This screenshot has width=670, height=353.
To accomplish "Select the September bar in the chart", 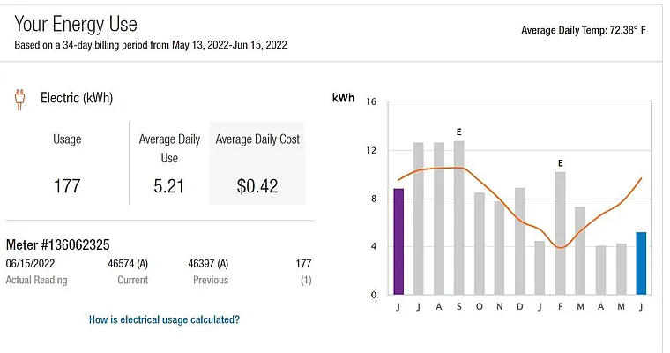I will (458, 217).
